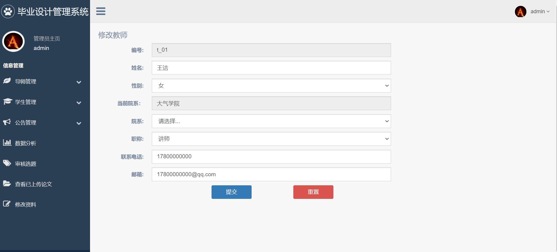
Task: Open the 院系 dropdown
Action: coord(271,121)
